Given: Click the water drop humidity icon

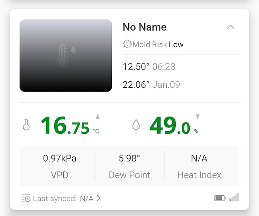Looking at the screenshot, I should pos(136,124).
